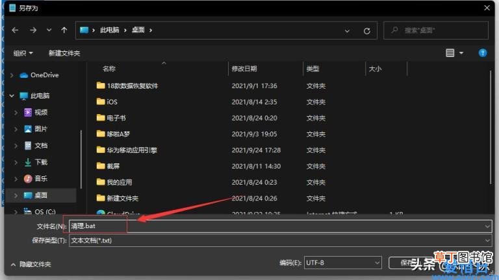
Task: Expand the 下载 tree node
Action: pos(16,162)
